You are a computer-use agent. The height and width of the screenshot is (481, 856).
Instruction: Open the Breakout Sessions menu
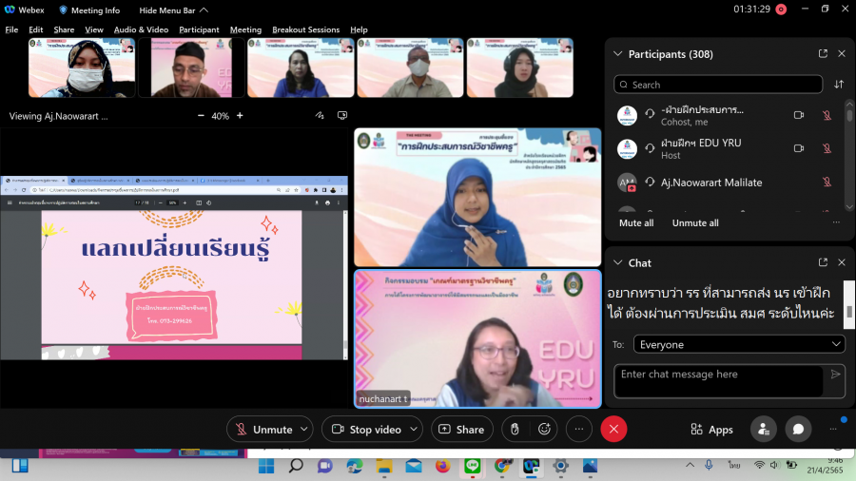click(305, 29)
